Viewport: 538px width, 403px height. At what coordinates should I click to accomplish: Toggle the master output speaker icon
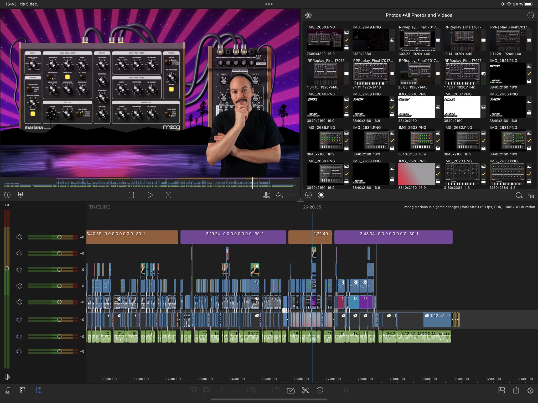tap(7, 377)
